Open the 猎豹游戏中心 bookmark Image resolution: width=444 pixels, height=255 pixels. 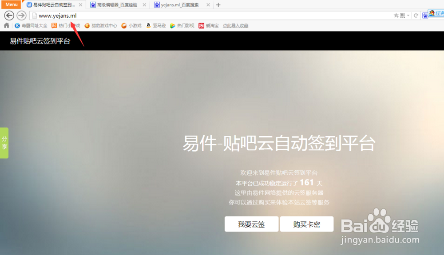[101, 25]
